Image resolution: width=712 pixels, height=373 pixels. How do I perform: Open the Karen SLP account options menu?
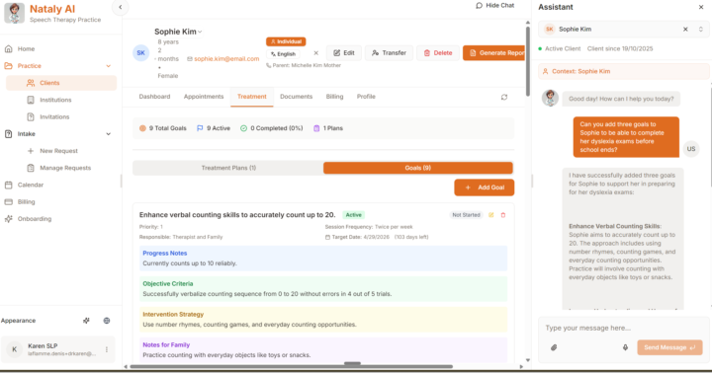coord(107,350)
